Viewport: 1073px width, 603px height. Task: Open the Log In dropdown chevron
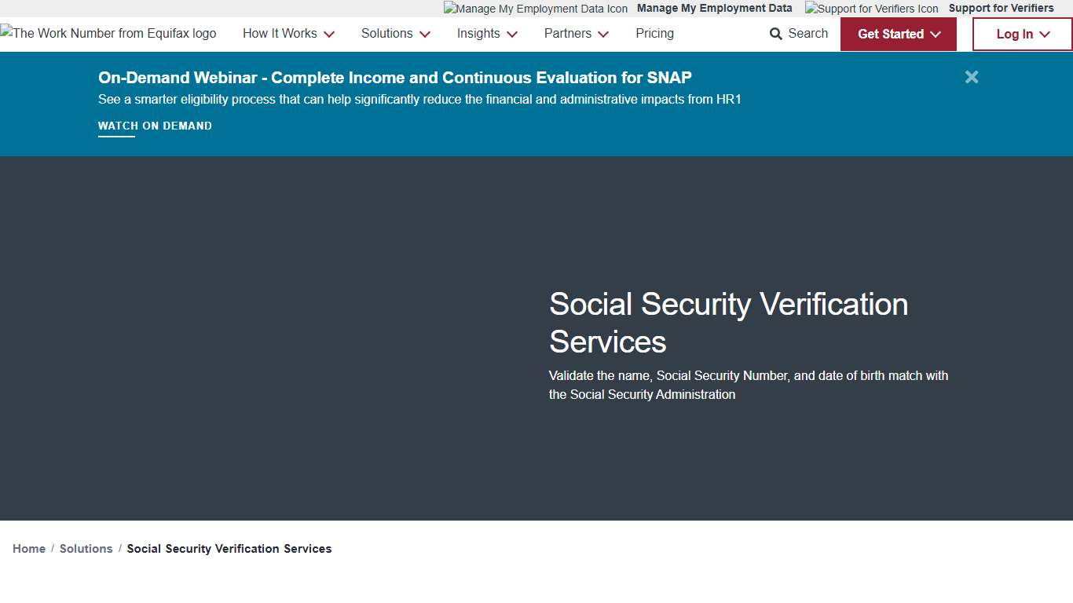pos(1046,34)
